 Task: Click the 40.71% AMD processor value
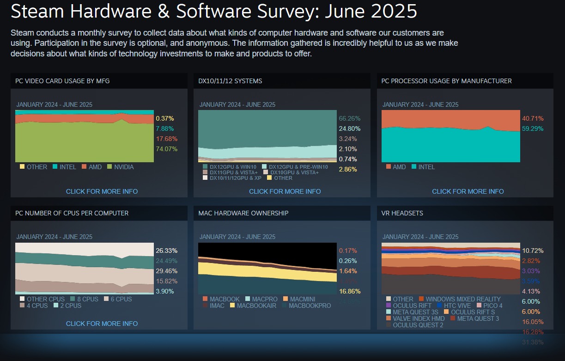(x=533, y=118)
